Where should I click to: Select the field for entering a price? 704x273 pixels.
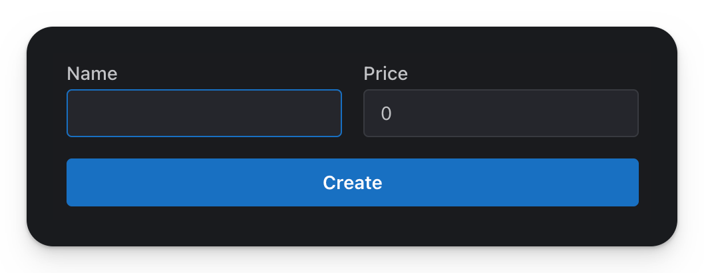pyautogui.click(x=500, y=113)
